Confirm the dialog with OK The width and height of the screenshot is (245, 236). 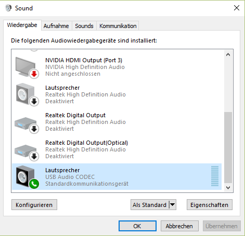point(137,226)
